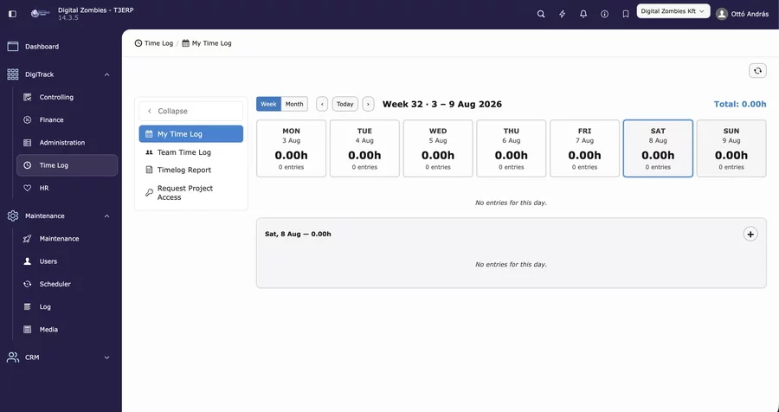This screenshot has height=412, width=779.
Task: Click the Total: 0.00h text
Action: point(740,104)
